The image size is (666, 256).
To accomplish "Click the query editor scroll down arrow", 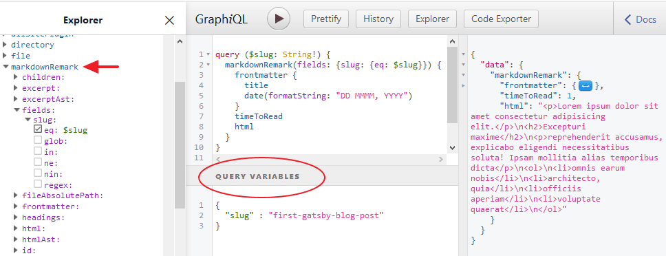I will (x=452, y=148).
